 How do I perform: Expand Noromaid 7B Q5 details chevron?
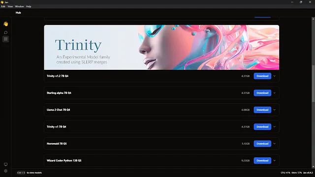click(x=275, y=144)
